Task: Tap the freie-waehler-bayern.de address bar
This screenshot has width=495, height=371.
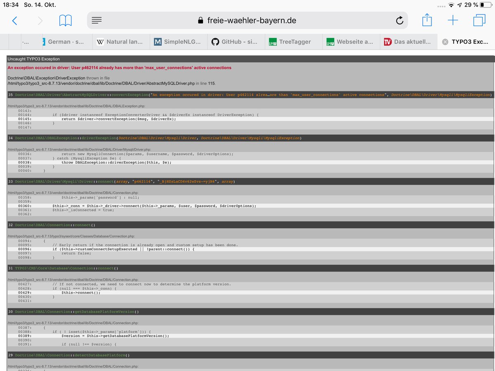Action: click(247, 20)
